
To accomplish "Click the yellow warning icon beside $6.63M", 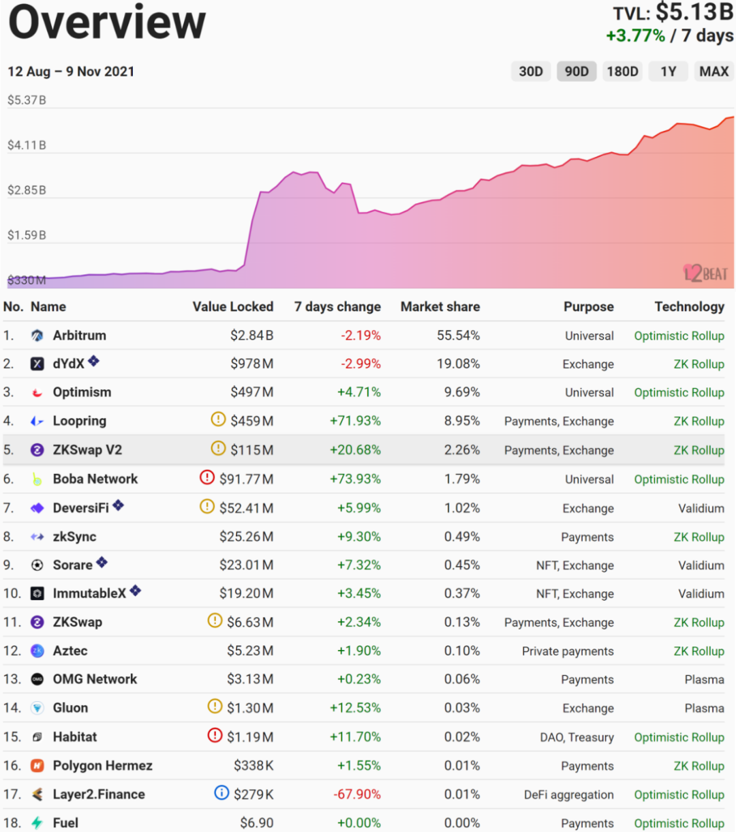I will click(215, 620).
